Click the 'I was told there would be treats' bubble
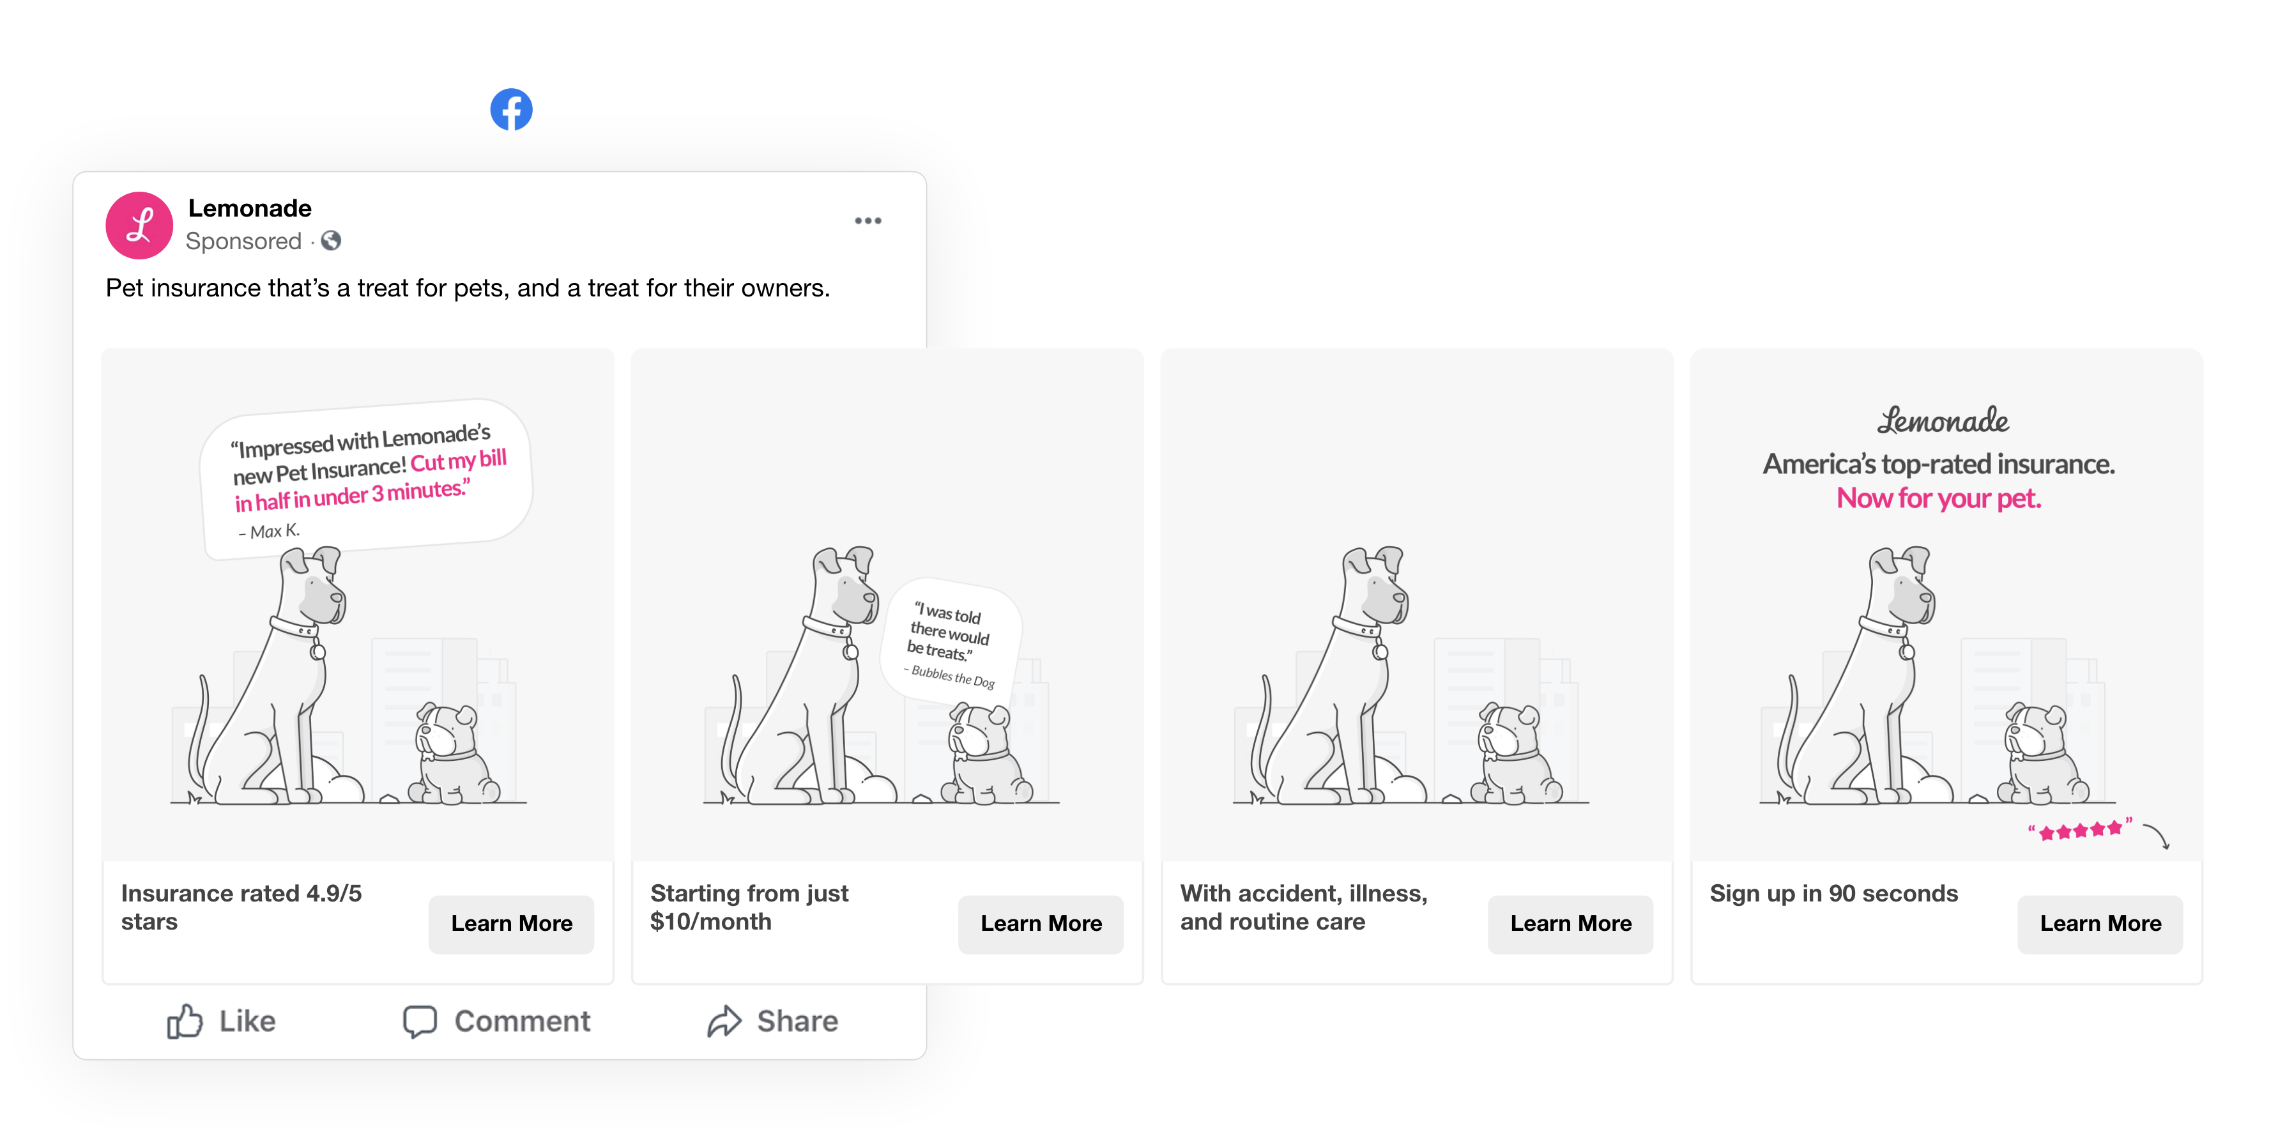Screen dimensions: 2278x1127 click(x=952, y=643)
